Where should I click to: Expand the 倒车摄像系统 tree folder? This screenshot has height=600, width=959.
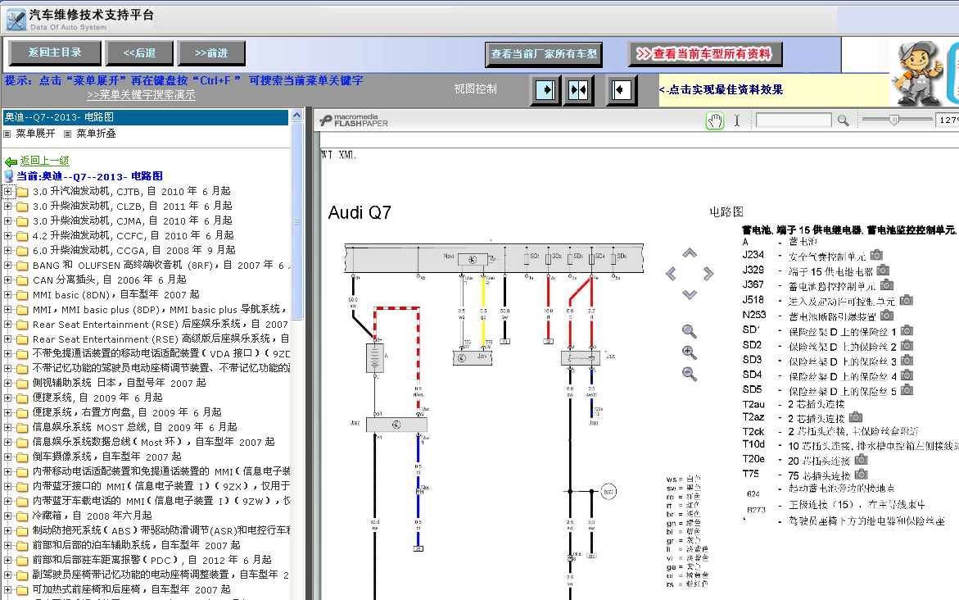(8, 457)
